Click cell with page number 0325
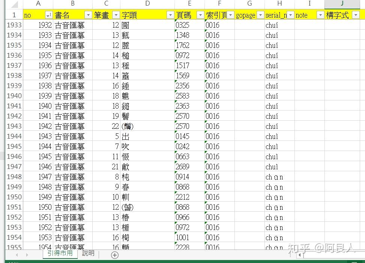The height and width of the screenshot is (263, 365). [189, 25]
